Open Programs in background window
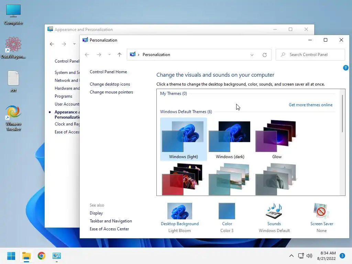 [x=63, y=96]
